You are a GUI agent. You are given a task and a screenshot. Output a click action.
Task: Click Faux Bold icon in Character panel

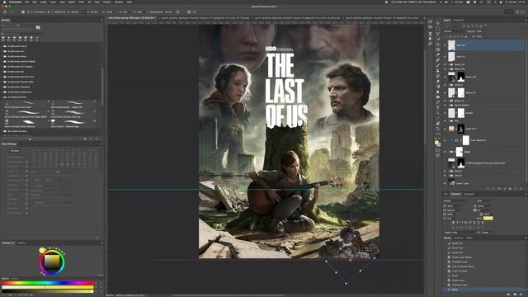click(454, 223)
